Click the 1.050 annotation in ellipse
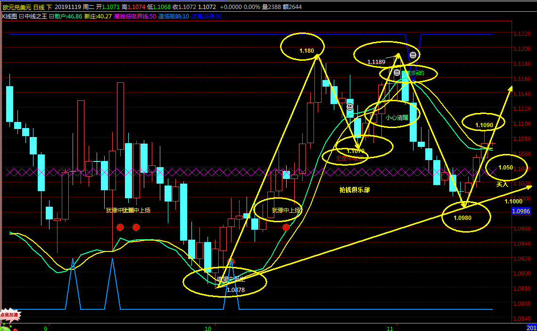The image size is (537, 331). [505, 168]
